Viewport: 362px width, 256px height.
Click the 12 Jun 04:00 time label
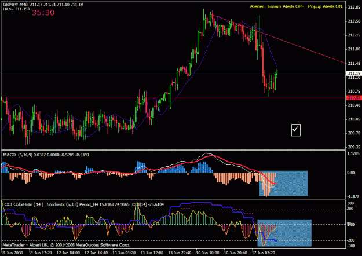click(x=68, y=253)
